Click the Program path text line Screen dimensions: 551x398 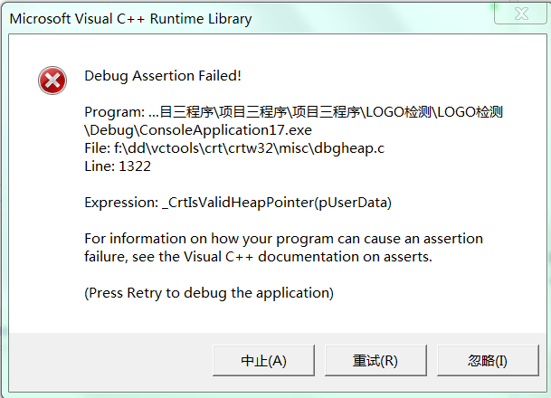[x=294, y=112]
